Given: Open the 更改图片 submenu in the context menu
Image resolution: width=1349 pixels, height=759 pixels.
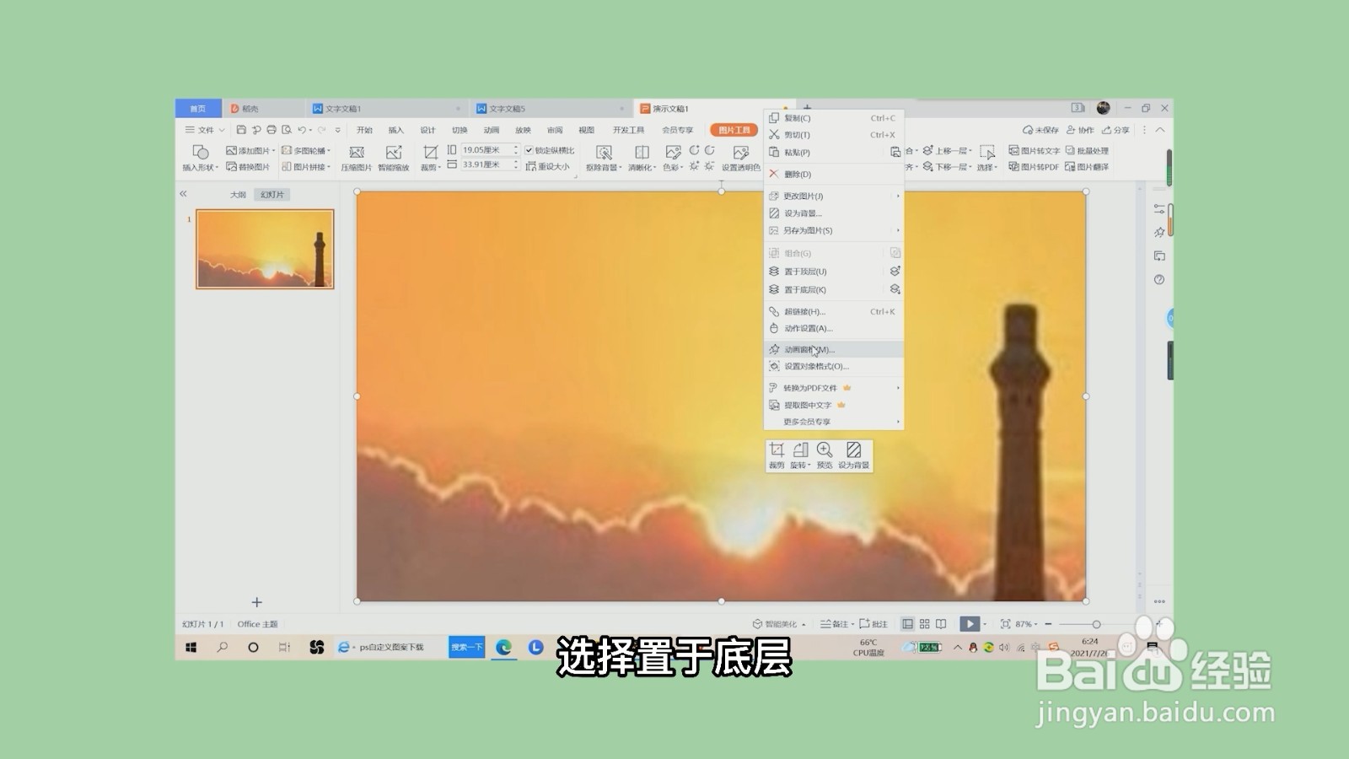Looking at the screenshot, I should click(803, 195).
